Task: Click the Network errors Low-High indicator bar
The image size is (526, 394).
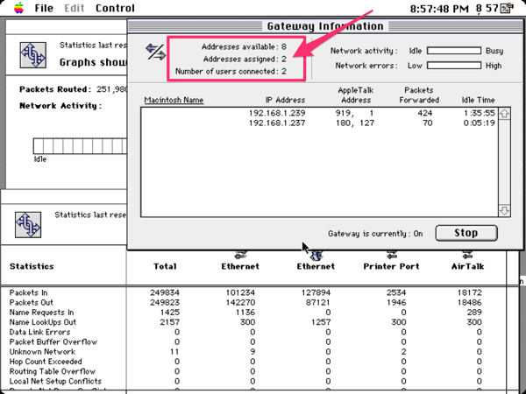Action: click(454, 66)
